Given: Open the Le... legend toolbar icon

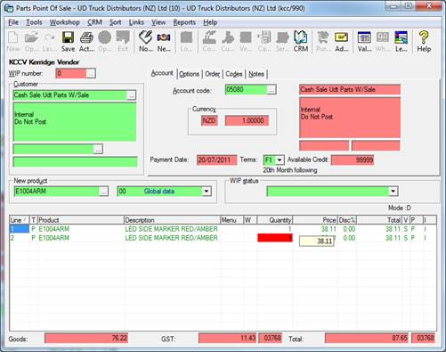Looking at the screenshot, I should pyautogui.click(x=401, y=37).
